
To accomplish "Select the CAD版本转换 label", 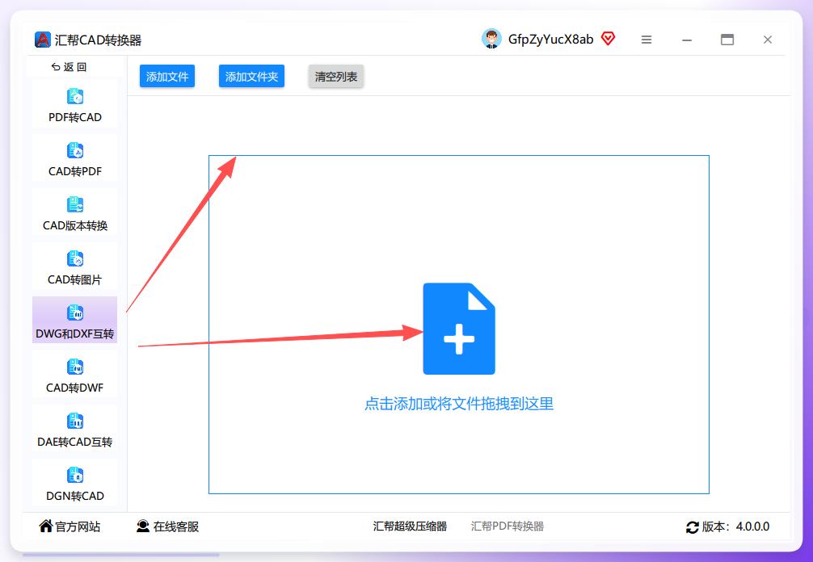I will (75, 226).
